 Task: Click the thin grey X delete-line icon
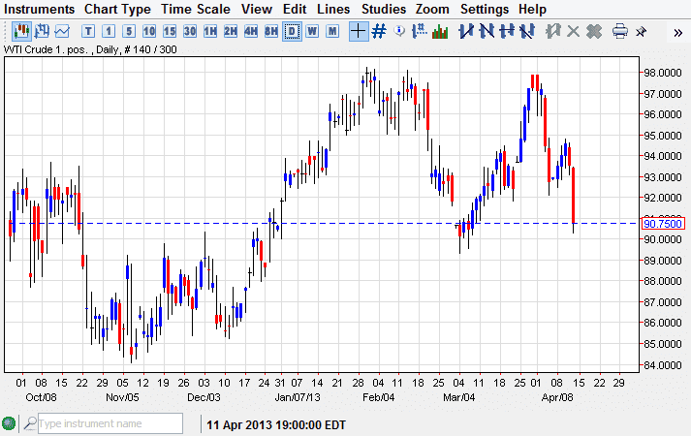coord(573,31)
